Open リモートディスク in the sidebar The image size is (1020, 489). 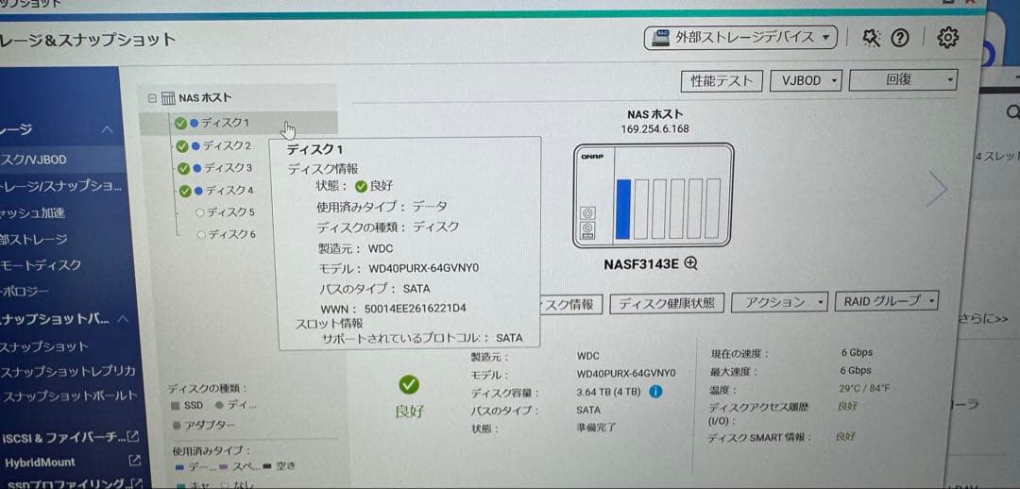coord(41,265)
